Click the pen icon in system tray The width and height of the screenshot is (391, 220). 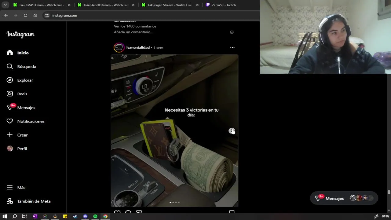click(x=376, y=216)
